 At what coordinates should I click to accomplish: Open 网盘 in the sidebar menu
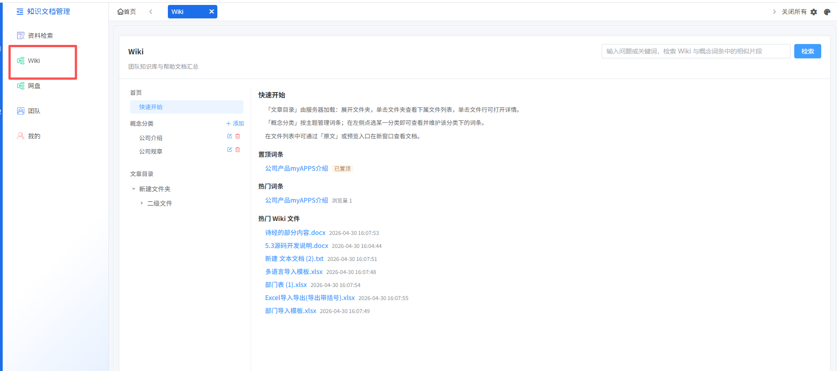pos(34,86)
